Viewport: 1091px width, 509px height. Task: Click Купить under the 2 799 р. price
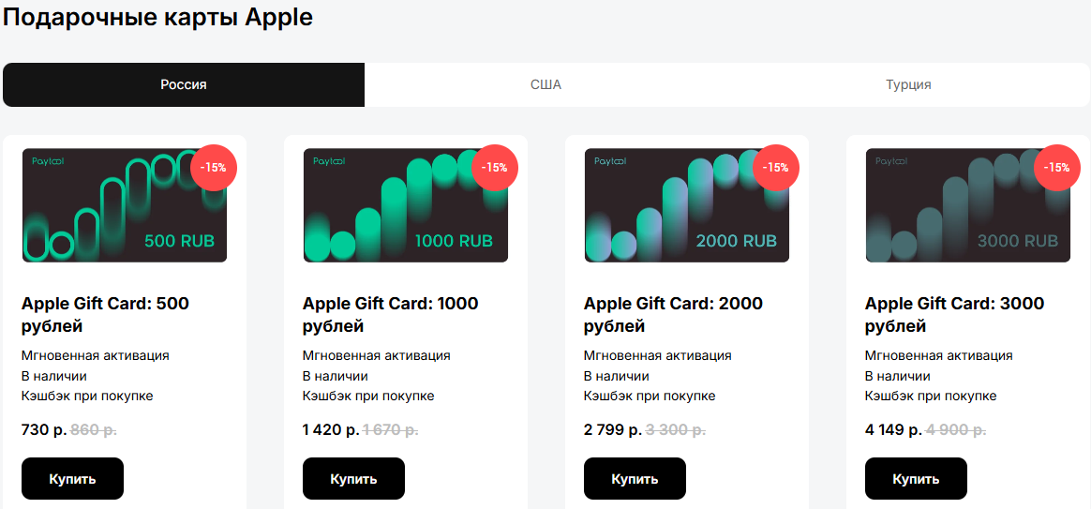(x=635, y=479)
